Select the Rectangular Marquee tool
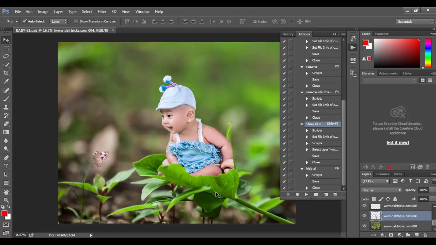Viewport: 436px width, 245px height. coord(6,48)
